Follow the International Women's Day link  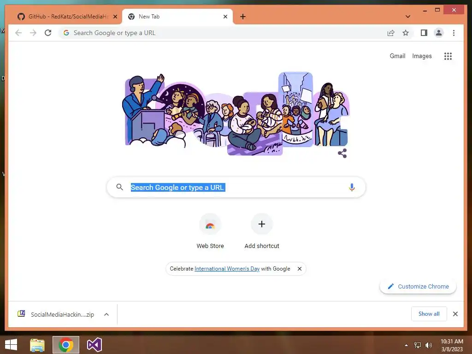227,269
